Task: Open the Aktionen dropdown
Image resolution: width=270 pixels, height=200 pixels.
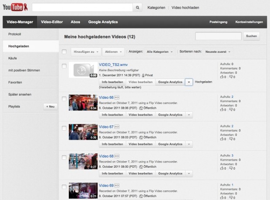Action: coord(113,52)
